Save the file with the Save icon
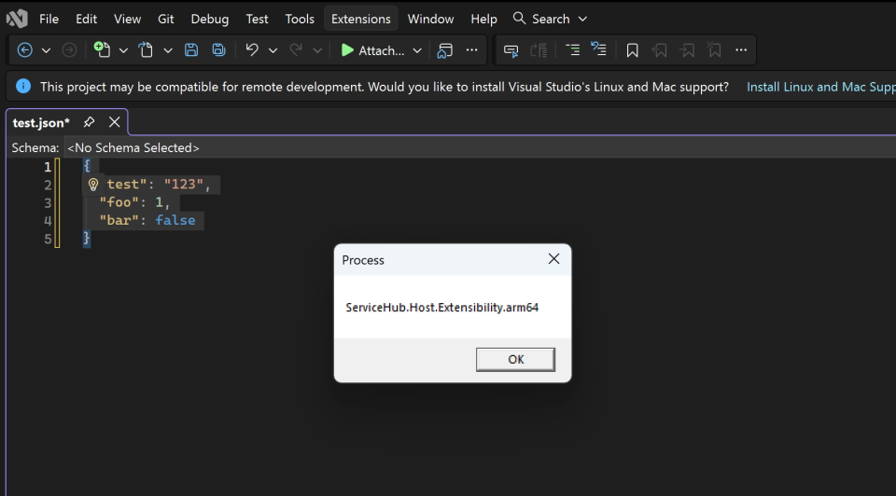The height and width of the screenshot is (496, 896). click(190, 50)
